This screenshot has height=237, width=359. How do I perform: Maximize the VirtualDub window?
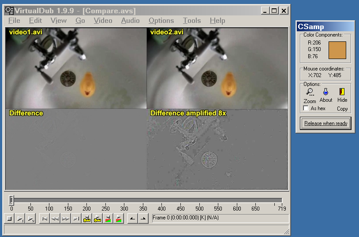pos(274,11)
